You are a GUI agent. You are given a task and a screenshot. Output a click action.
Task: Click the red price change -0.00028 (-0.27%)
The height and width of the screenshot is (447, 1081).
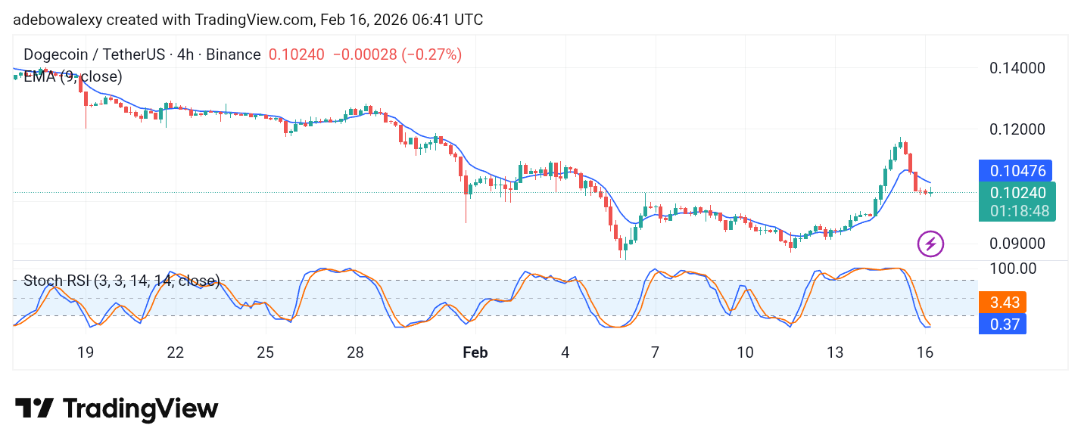pyautogui.click(x=397, y=54)
